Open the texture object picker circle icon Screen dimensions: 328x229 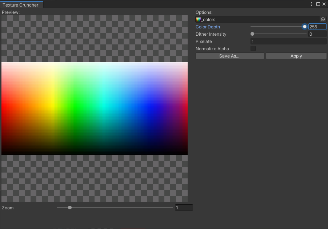click(x=323, y=20)
